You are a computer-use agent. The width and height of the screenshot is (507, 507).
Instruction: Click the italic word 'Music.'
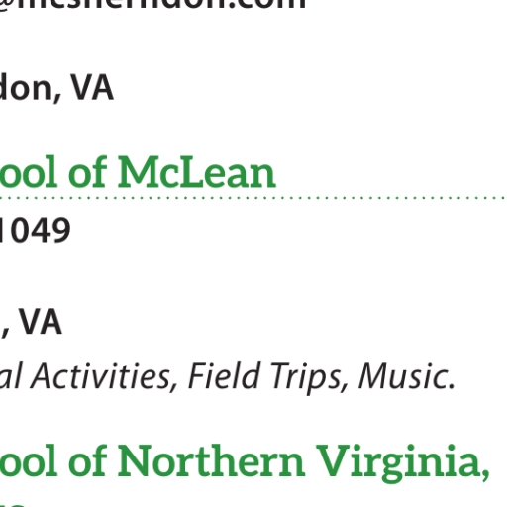point(407,376)
